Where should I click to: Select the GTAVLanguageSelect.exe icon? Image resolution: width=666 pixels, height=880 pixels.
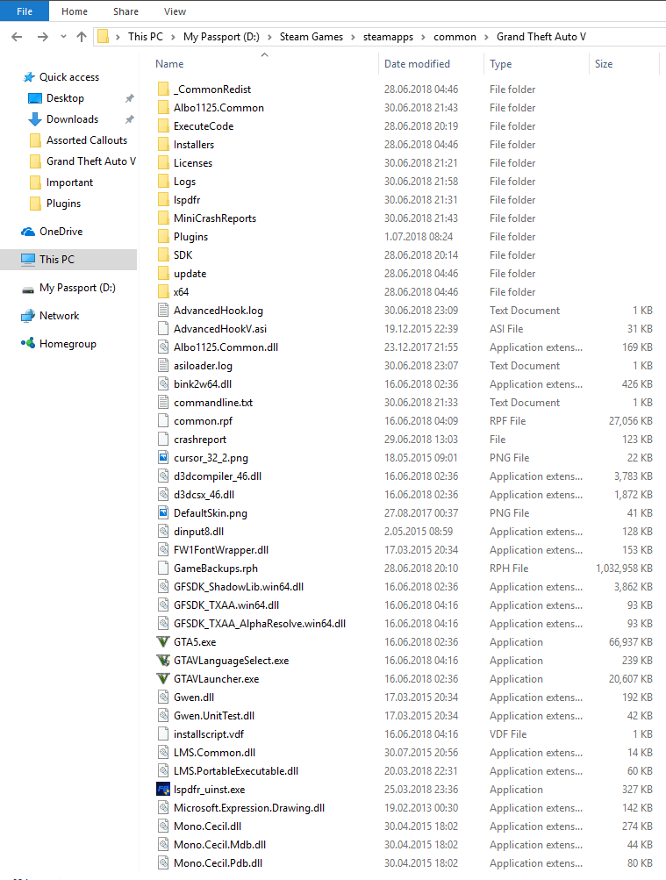(x=163, y=660)
